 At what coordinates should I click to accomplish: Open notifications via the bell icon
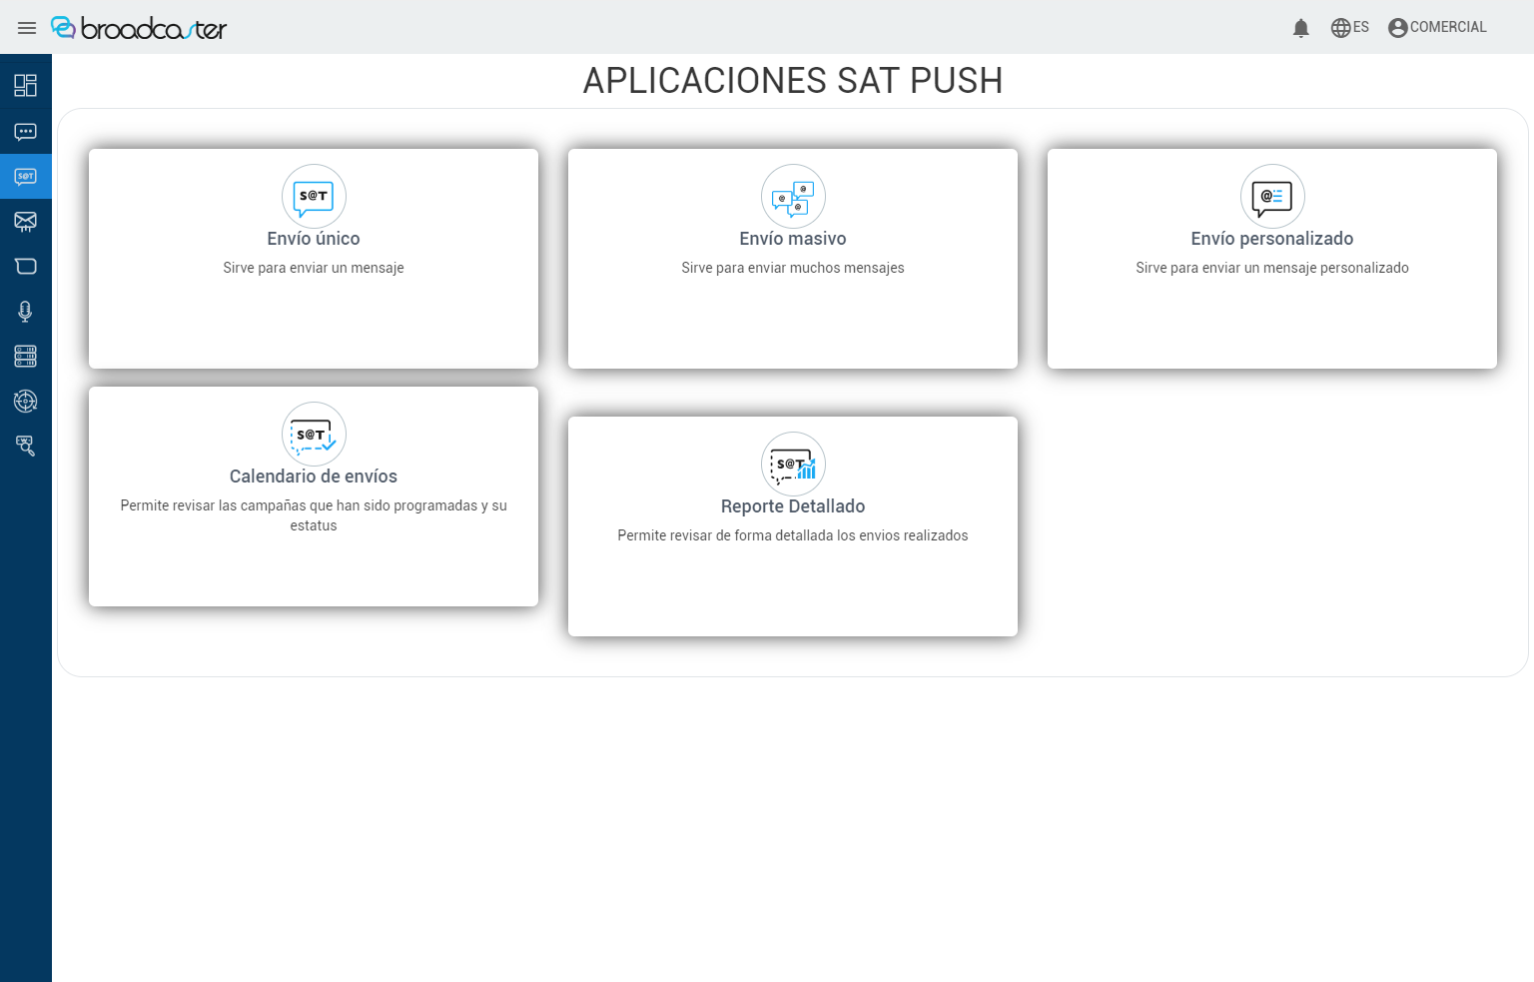tap(1301, 27)
